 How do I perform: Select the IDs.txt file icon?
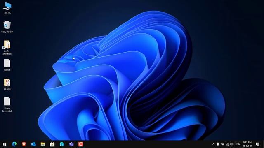tap(7, 65)
